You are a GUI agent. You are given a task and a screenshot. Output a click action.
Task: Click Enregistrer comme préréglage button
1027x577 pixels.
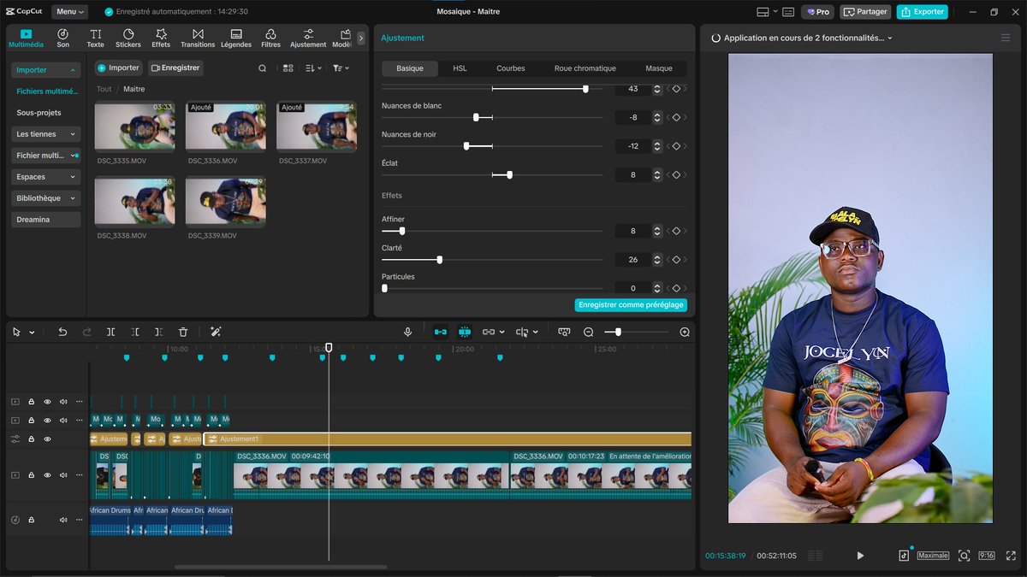[631, 304]
